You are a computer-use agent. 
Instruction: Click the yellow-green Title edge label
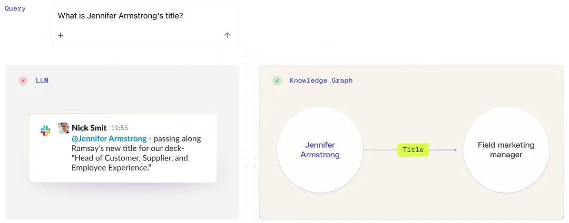coord(413,150)
